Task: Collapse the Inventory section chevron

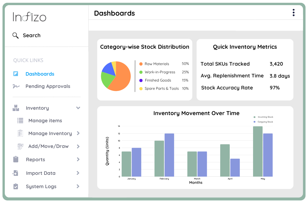Action: point(78,108)
